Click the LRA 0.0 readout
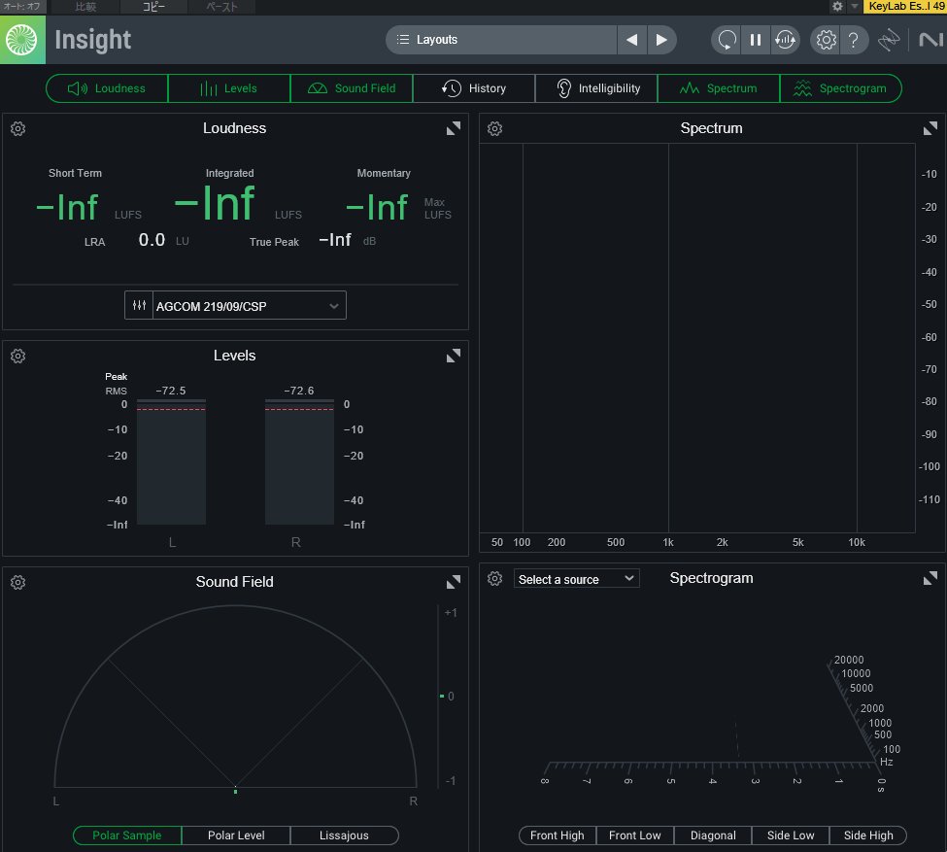 pos(152,240)
